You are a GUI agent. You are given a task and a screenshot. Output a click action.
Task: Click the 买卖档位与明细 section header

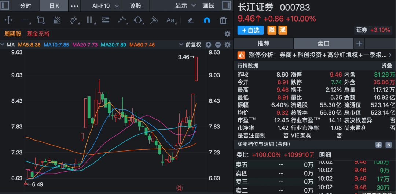tap(264, 144)
